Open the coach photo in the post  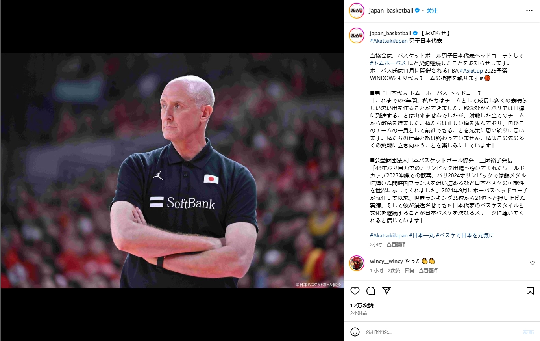[x=172, y=170]
